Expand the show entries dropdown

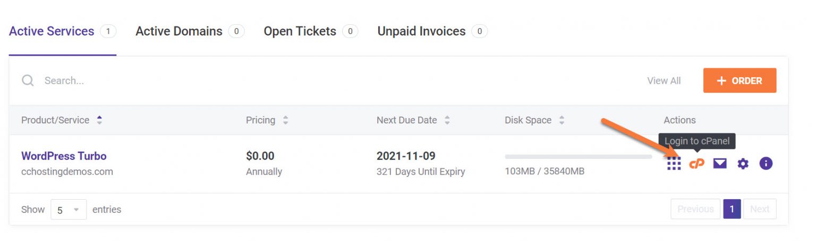[69, 210]
